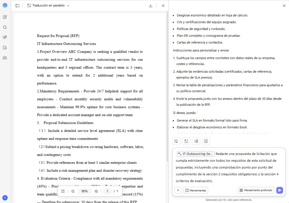
Task: Click 'Si desea, puedo:' text
Action: pyautogui.click(x=184, y=113)
